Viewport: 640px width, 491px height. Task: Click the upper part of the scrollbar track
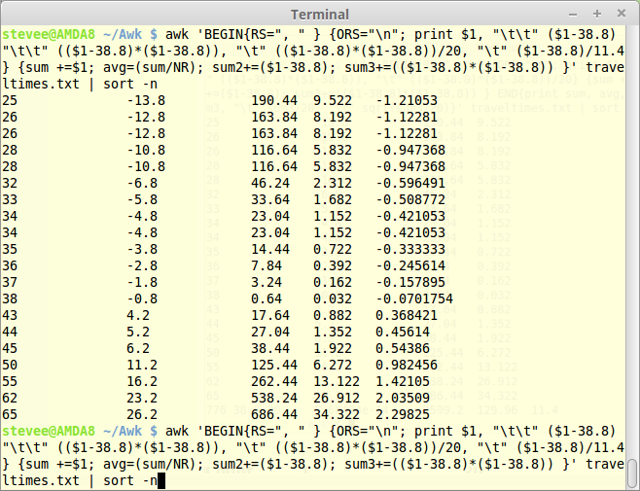(x=632, y=146)
